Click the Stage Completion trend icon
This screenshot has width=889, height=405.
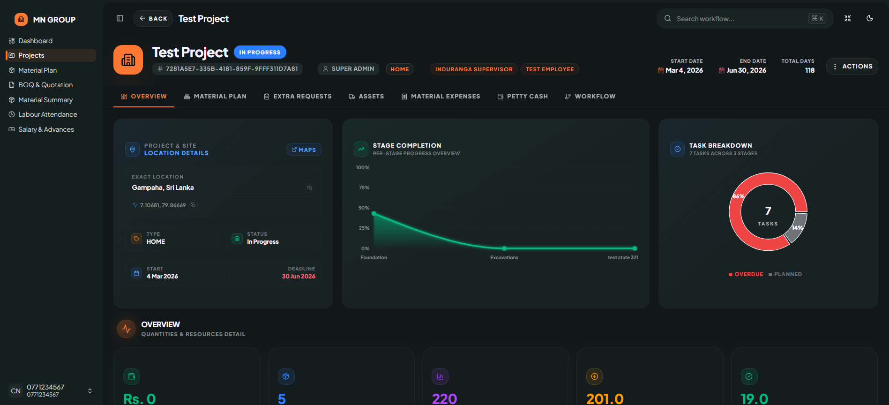tap(361, 149)
